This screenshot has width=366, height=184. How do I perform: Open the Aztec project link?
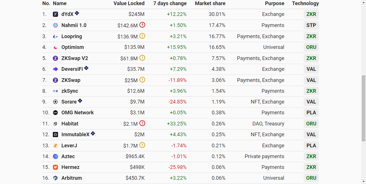pyautogui.click(x=68, y=156)
